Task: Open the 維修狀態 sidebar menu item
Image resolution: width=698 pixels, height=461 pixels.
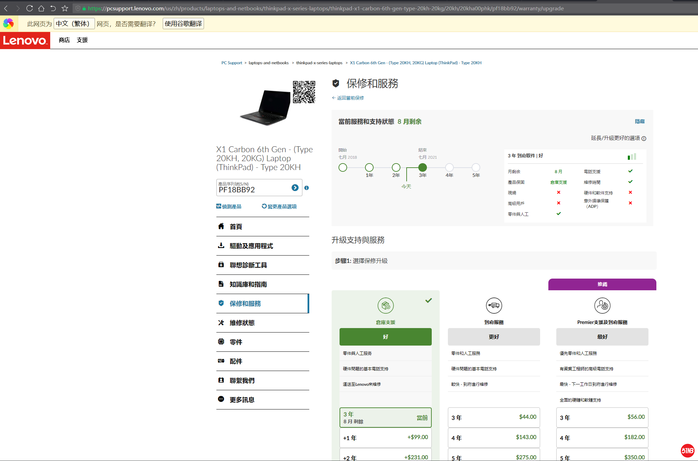Action: pyautogui.click(x=242, y=323)
